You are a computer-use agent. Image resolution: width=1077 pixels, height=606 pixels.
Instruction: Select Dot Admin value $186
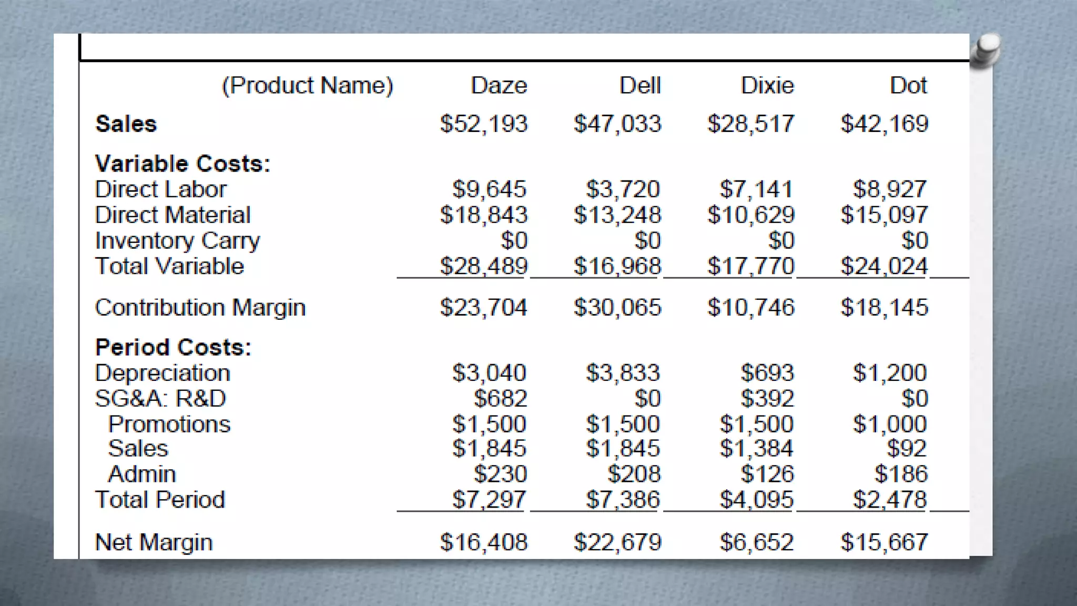click(901, 474)
